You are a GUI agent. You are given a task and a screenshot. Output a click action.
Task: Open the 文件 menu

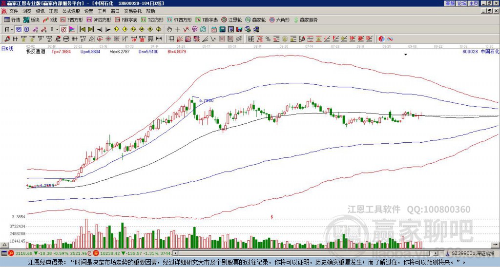tap(14, 11)
